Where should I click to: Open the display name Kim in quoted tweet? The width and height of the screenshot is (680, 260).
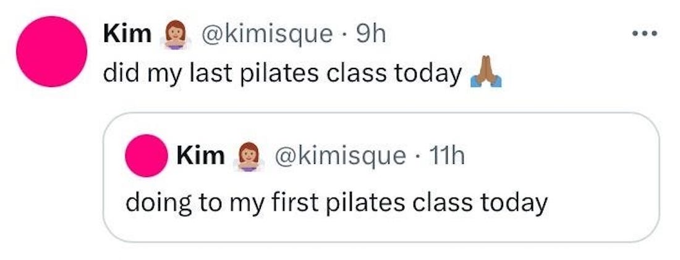pos(200,156)
